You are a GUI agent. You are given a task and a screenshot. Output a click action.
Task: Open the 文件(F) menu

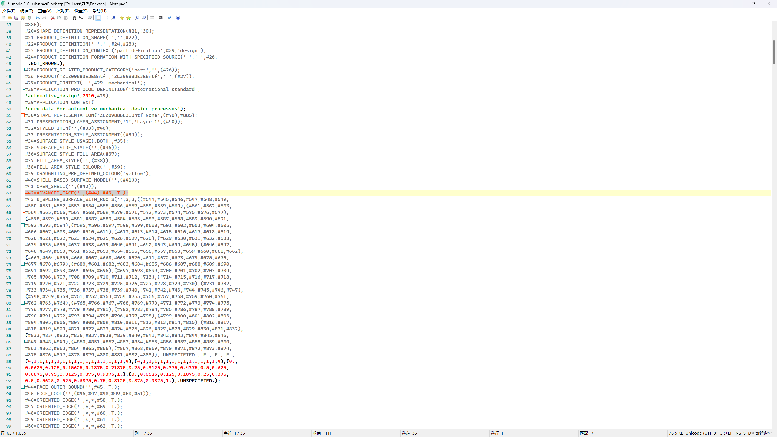[9, 11]
